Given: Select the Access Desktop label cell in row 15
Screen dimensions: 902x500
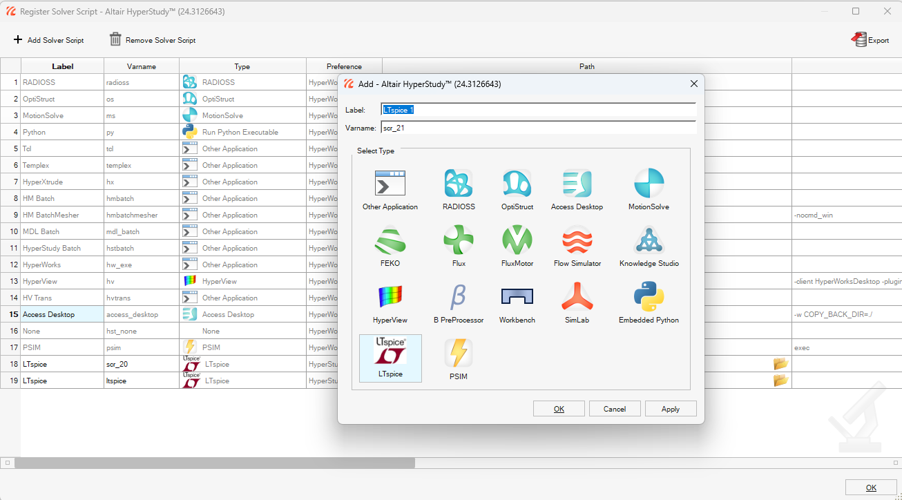Looking at the screenshot, I should [x=63, y=314].
